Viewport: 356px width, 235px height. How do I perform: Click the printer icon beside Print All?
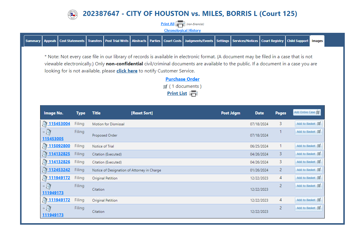click(180, 24)
